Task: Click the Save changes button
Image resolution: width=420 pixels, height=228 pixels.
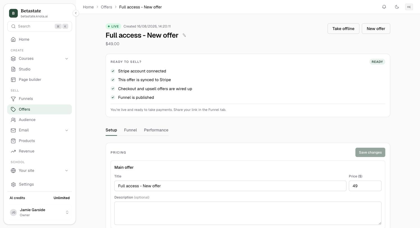Action: coord(370,152)
